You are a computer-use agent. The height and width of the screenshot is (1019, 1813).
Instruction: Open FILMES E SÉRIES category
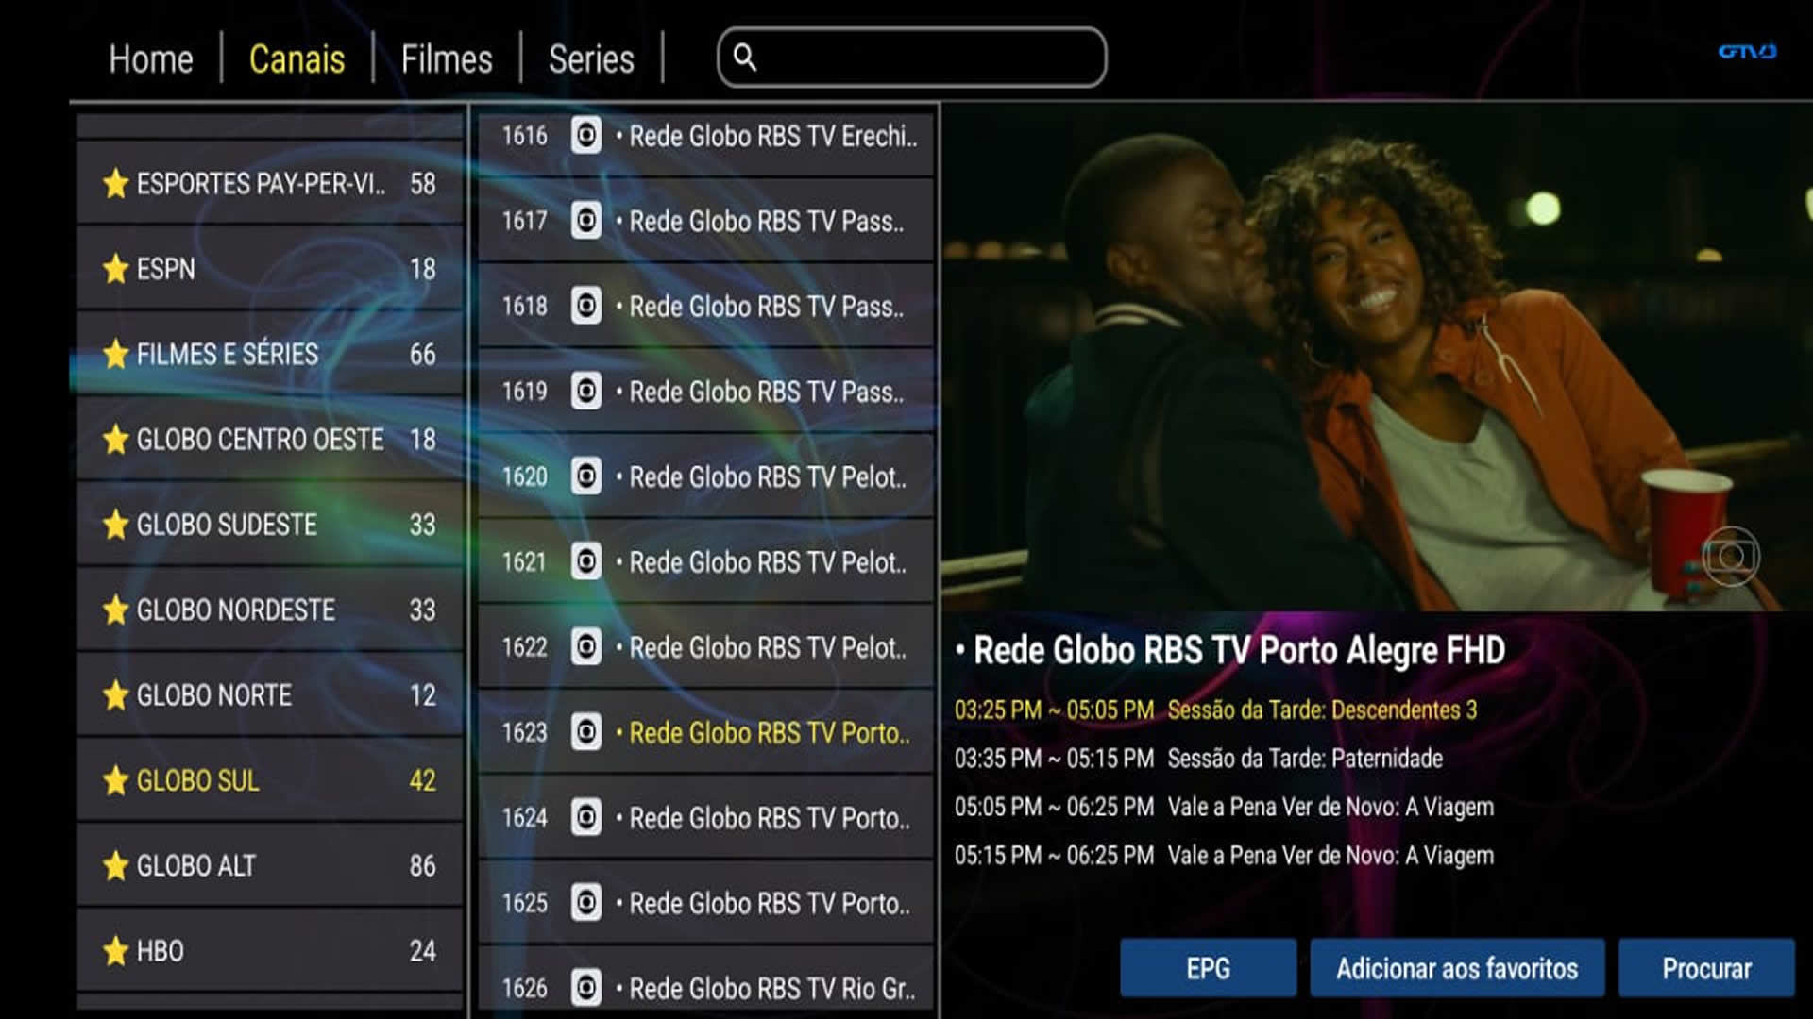pos(270,354)
